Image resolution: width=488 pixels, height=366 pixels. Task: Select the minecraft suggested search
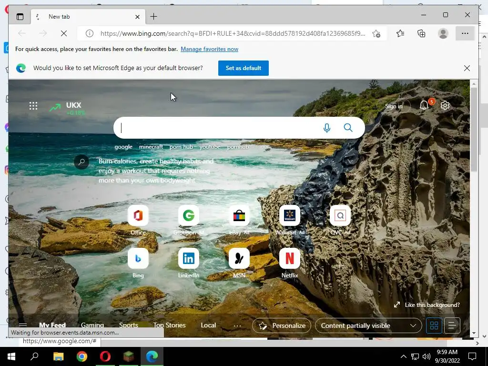pyautogui.click(x=151, y=147)
